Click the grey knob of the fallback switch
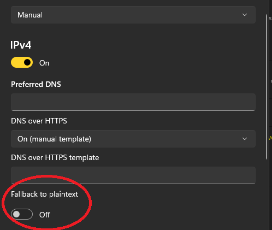 click(16, 214)
